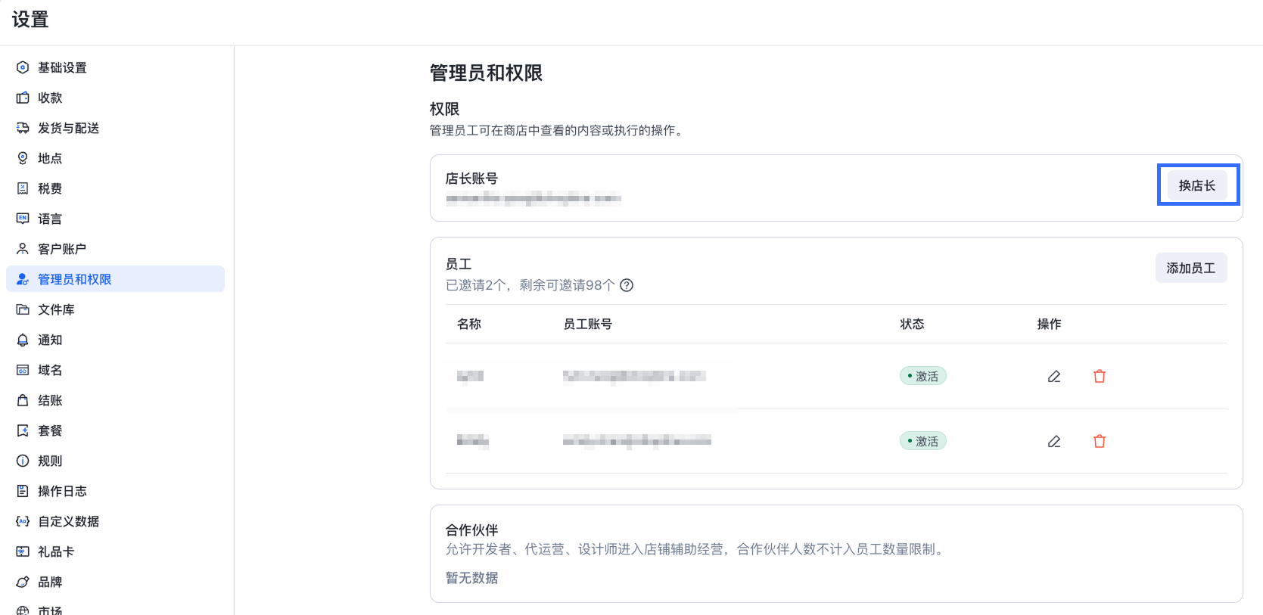The width and height of the screenshot is (1263, 615).
Task: Open 文件库 from the sidebar
Action: (56, 309)
